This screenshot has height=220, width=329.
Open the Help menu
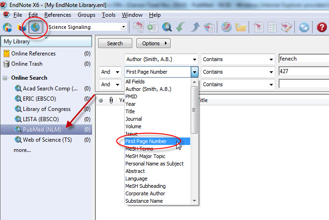[155, 15]
